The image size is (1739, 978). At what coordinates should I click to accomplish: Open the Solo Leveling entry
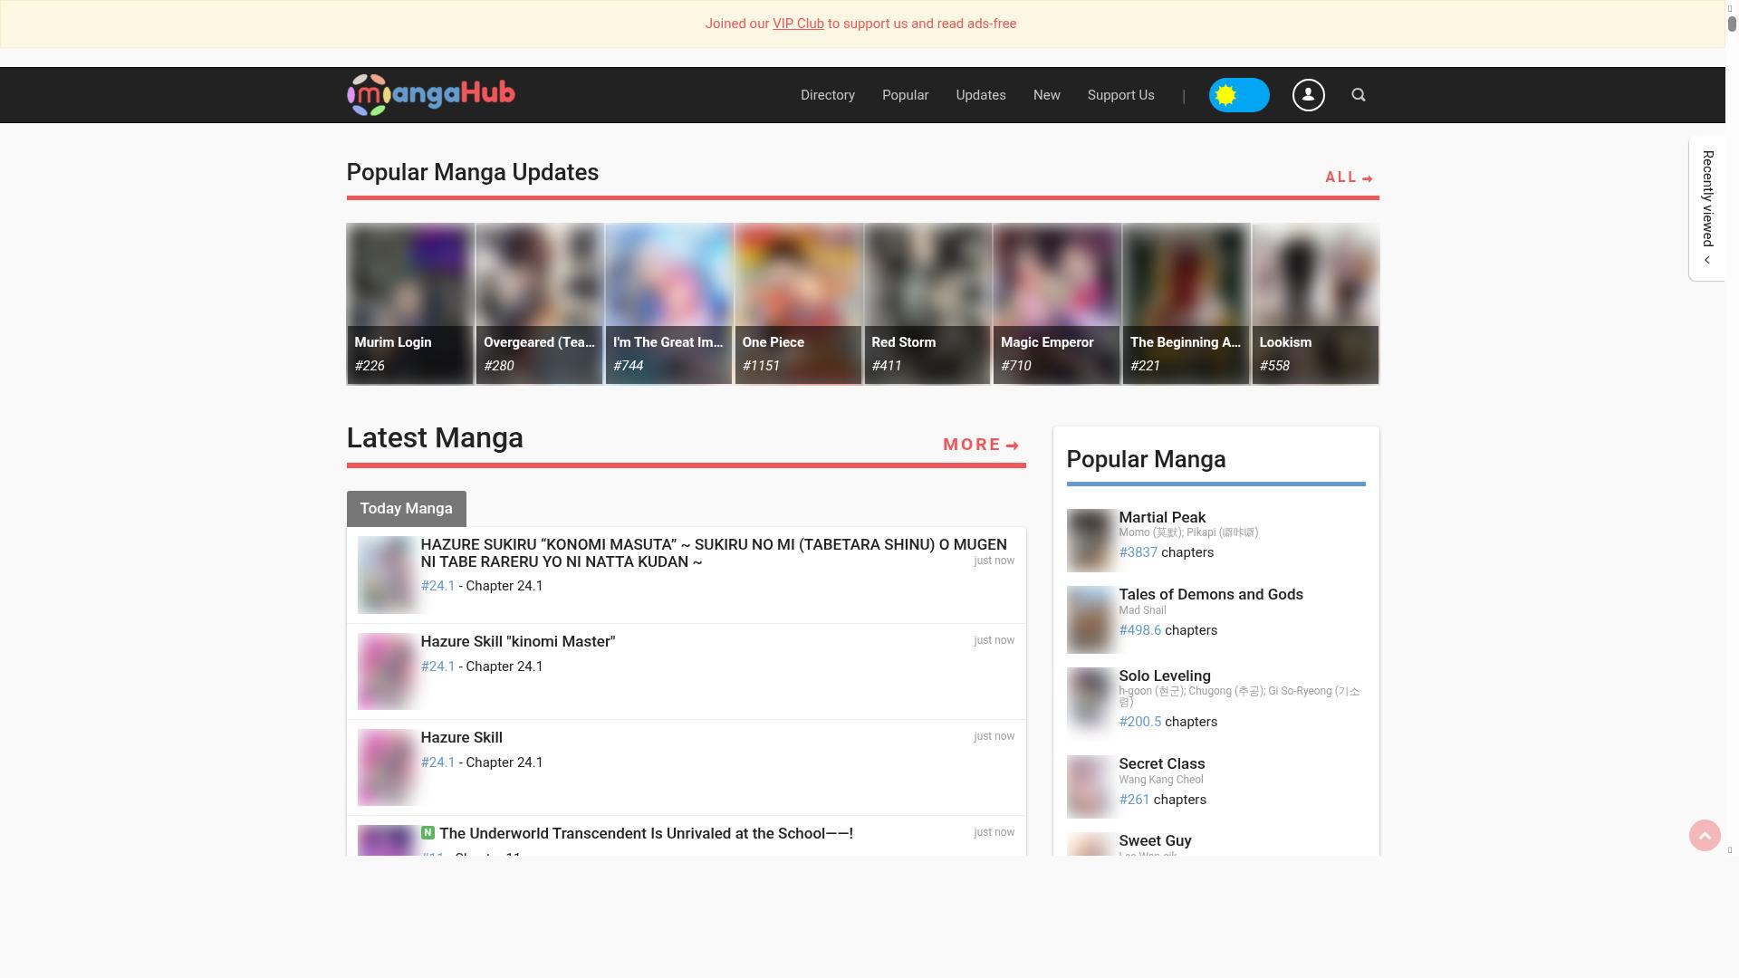click(x=1165, y=676)
